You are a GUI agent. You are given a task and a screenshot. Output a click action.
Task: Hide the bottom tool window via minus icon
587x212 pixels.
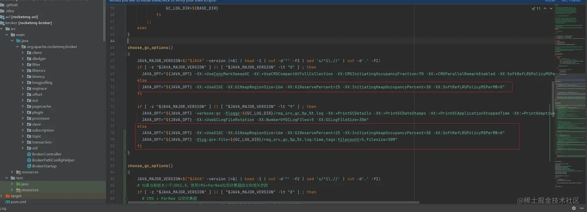click(x=582, y=208)
